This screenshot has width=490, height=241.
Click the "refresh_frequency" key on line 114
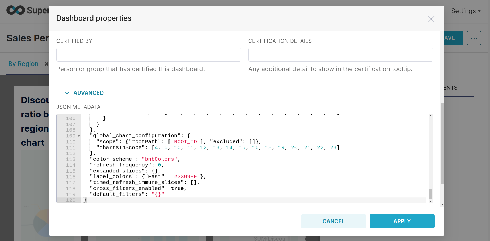point(121,165)
